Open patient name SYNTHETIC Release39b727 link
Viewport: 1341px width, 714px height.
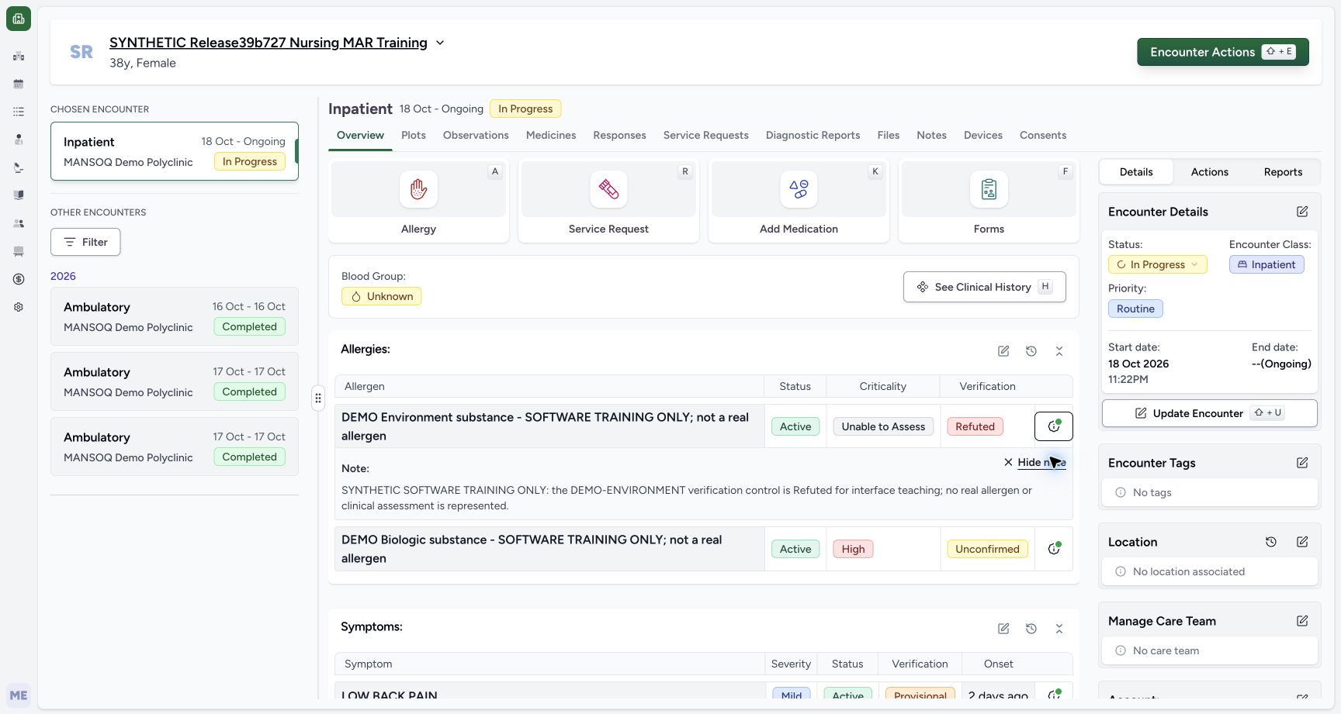(x=268, y=43)
